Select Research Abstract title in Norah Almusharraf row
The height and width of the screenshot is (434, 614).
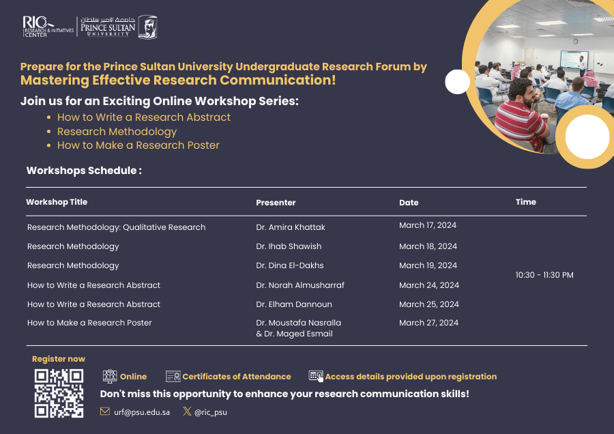93,285
